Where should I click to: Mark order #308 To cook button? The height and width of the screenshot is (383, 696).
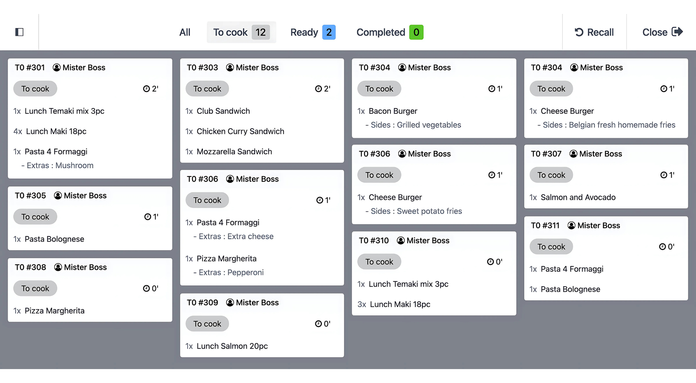pyautogui.click(x=35, y=289)
